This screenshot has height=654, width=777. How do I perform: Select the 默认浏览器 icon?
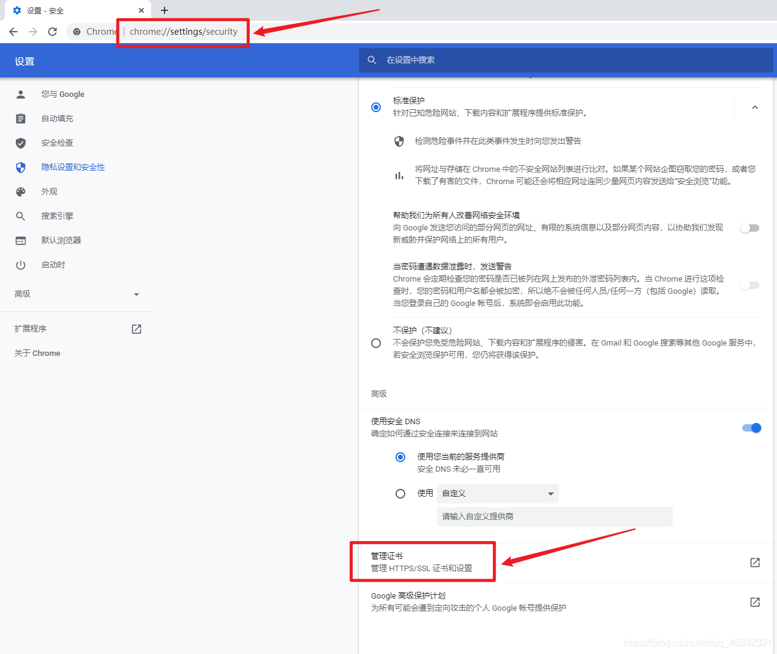(x=20, y=240)
